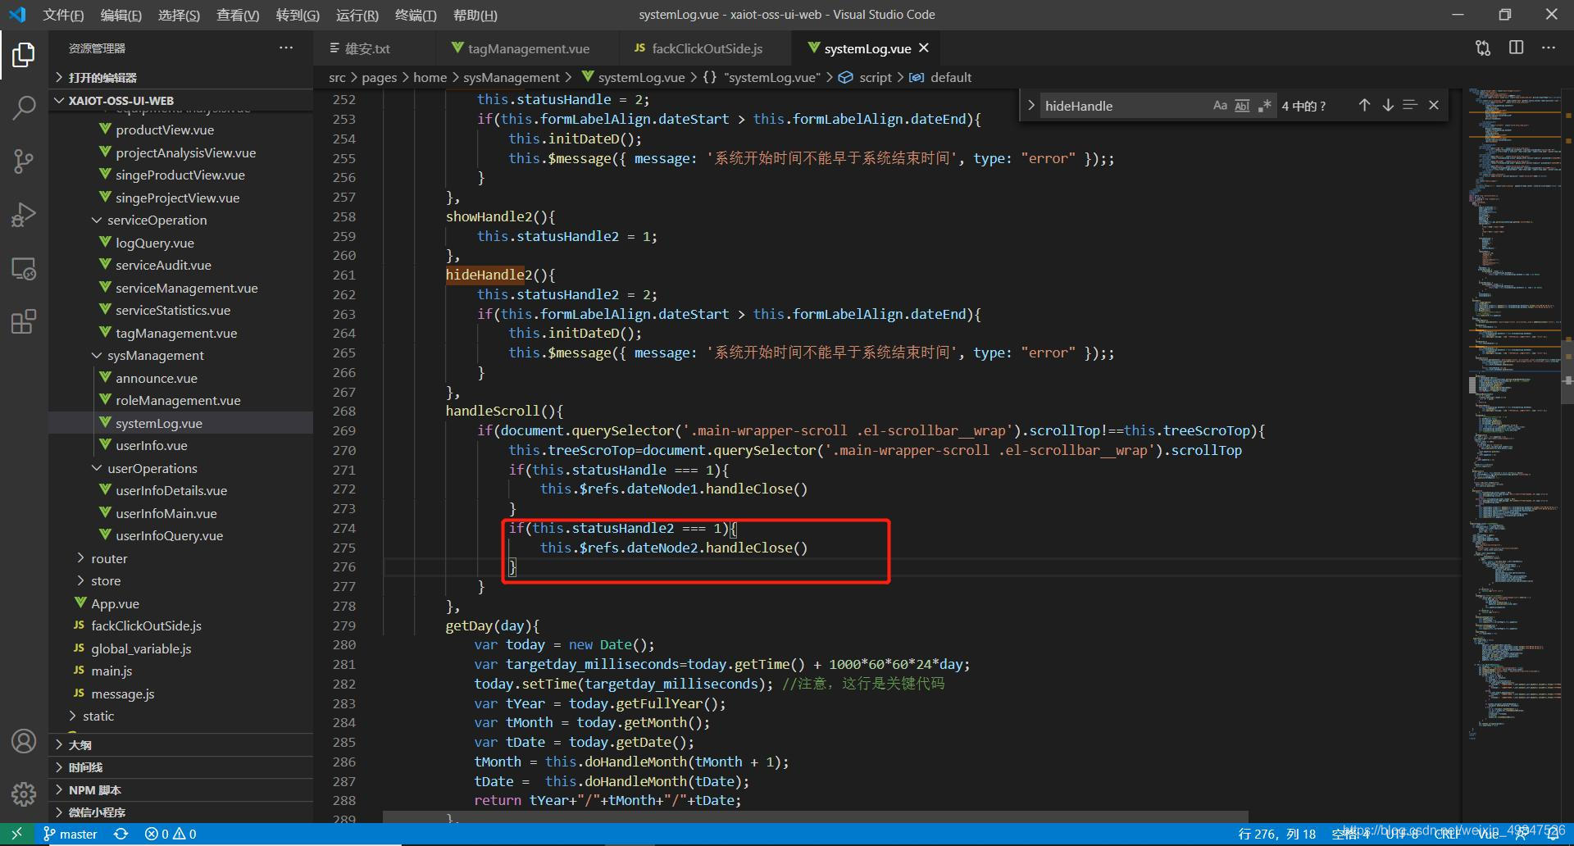Go to next find match
1574x846 pixels.
[x=1388, y=105]
